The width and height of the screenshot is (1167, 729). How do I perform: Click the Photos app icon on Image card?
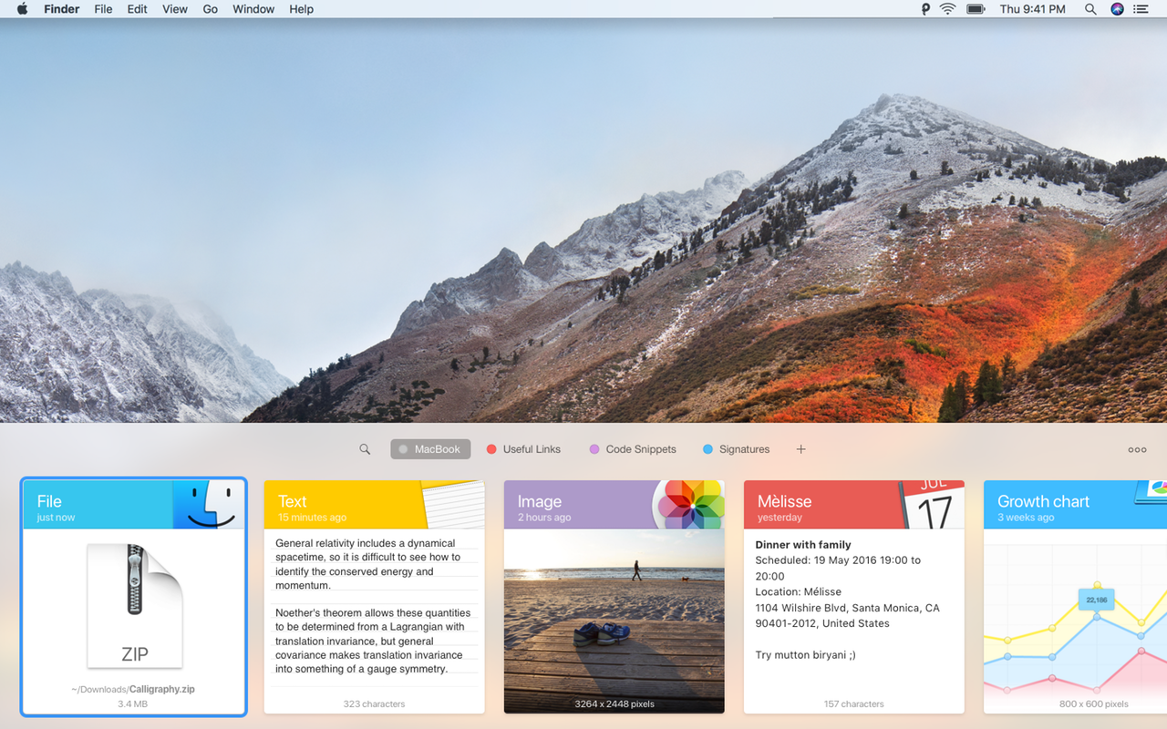coord(691,504)
